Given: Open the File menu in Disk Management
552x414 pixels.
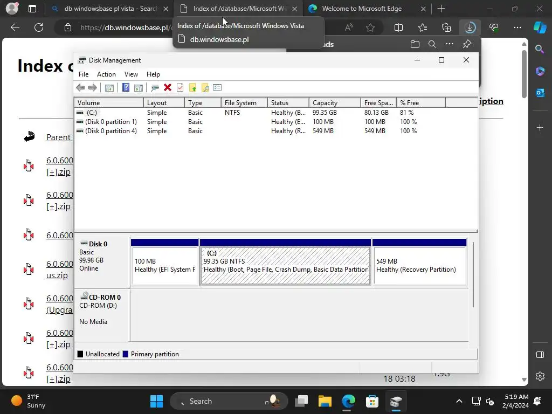Looking at the screenshot, I should coord(84,74).
